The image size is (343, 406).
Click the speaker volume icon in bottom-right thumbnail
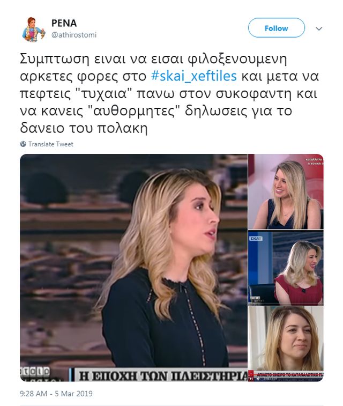(258, 379)
